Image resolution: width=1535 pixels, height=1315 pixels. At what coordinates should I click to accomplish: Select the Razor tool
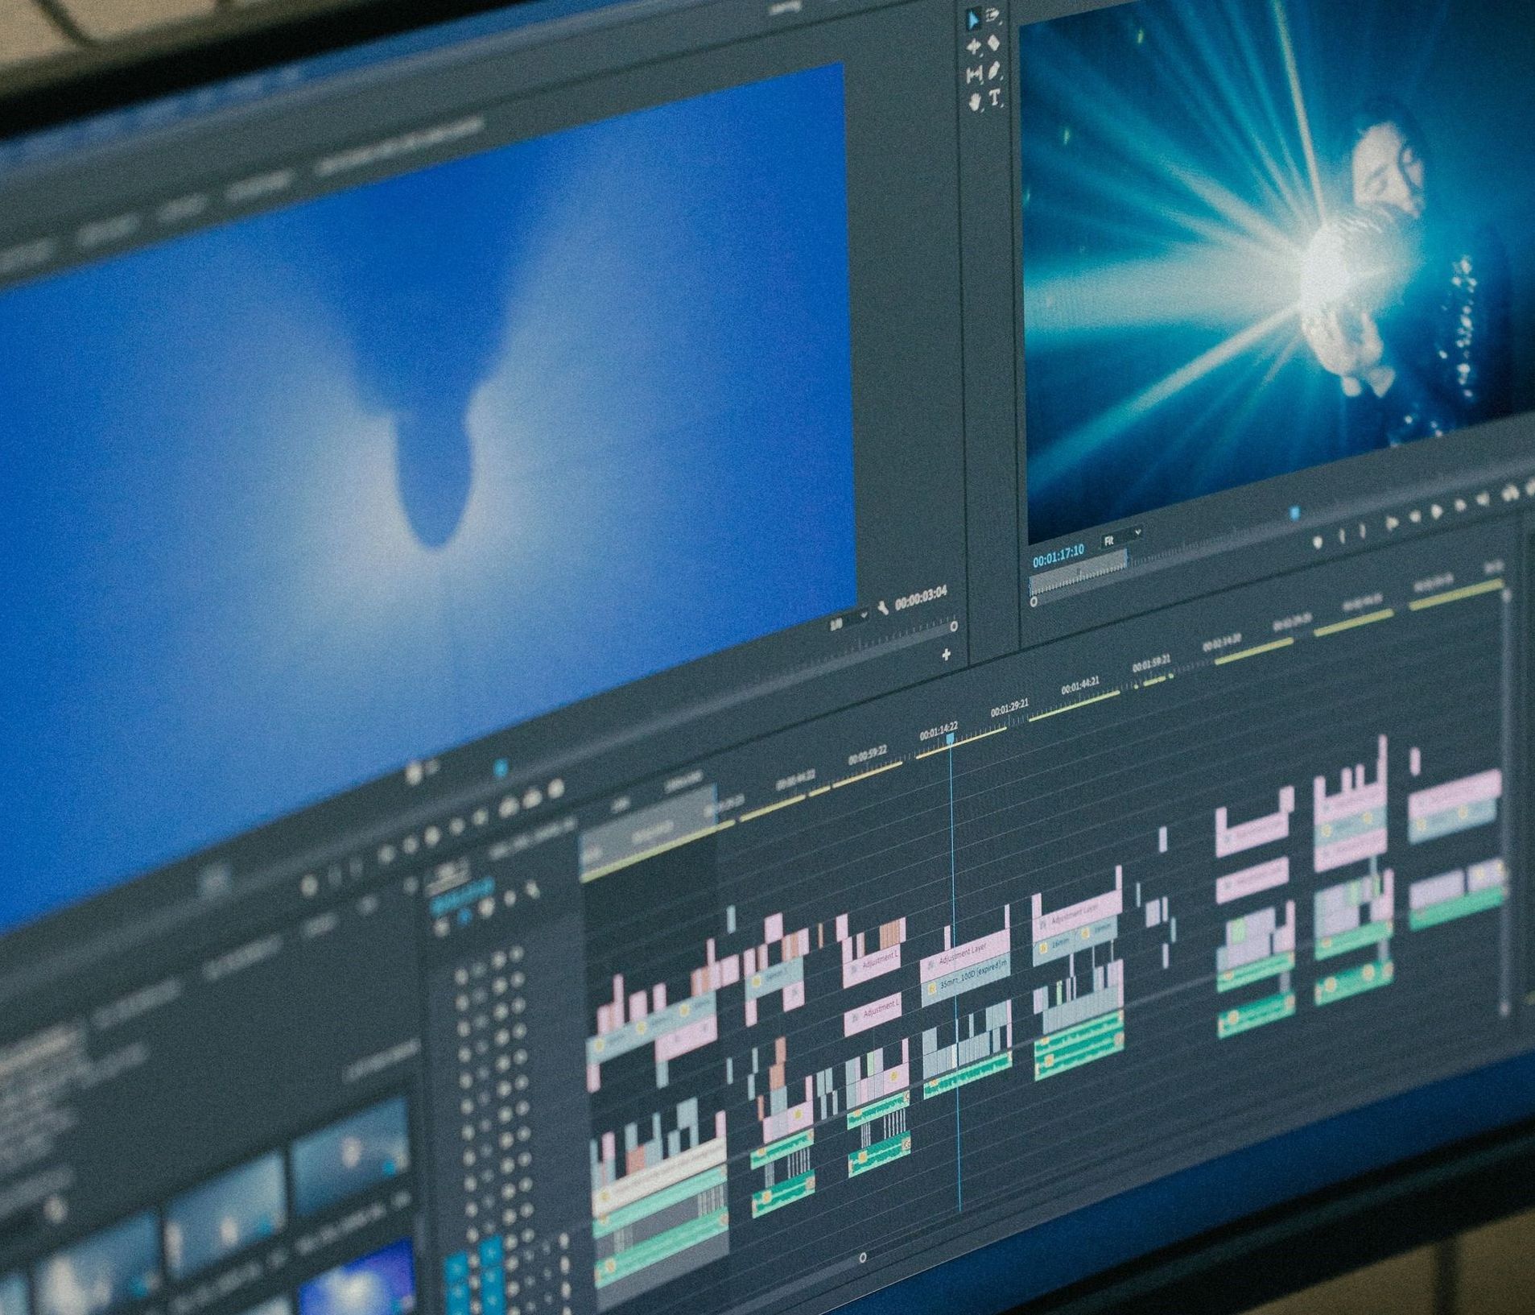(x=995, y=43)
